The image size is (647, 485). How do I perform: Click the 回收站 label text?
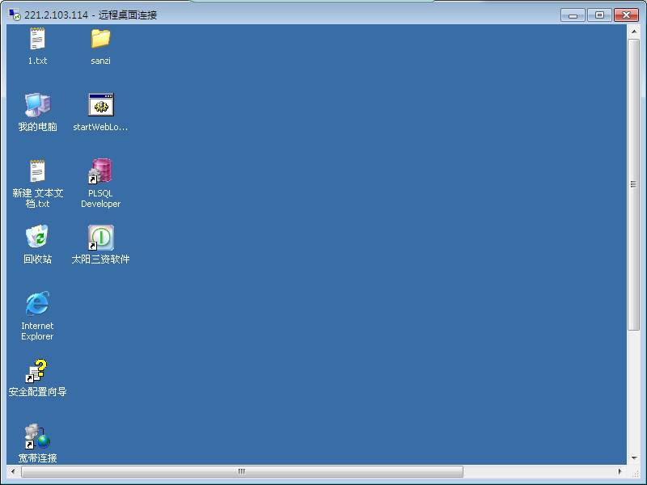coord(37,259)
